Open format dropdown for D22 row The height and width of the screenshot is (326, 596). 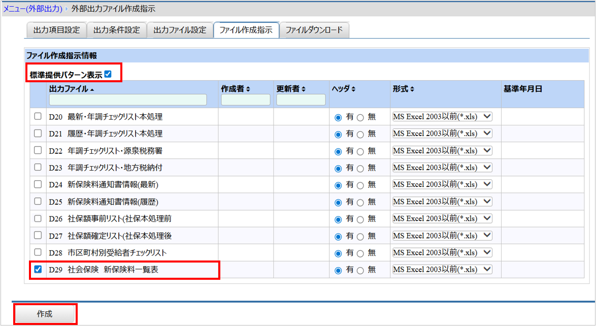442,151
